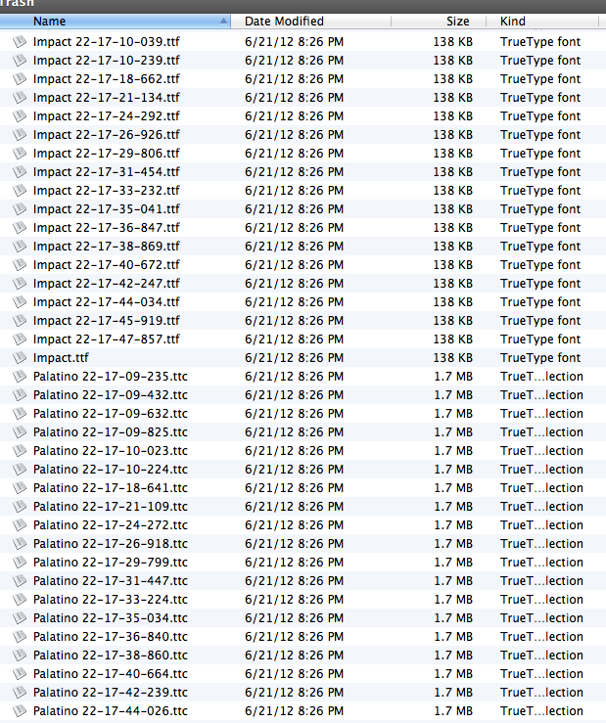Select file name Impact 22-17-44-034.ttf
This screenshot has width=606, height=723.
click(x=107, y=302)
